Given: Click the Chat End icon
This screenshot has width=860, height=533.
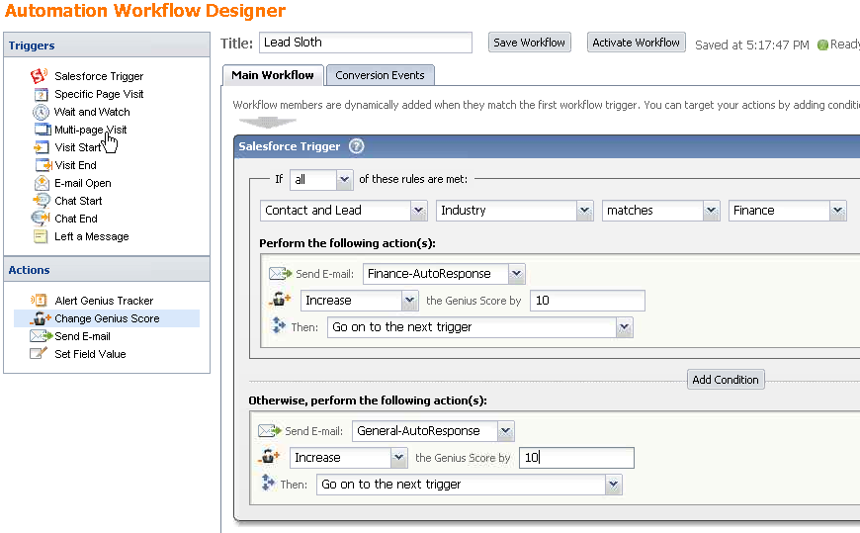Looking at the screenshot, I should (41, 218).
